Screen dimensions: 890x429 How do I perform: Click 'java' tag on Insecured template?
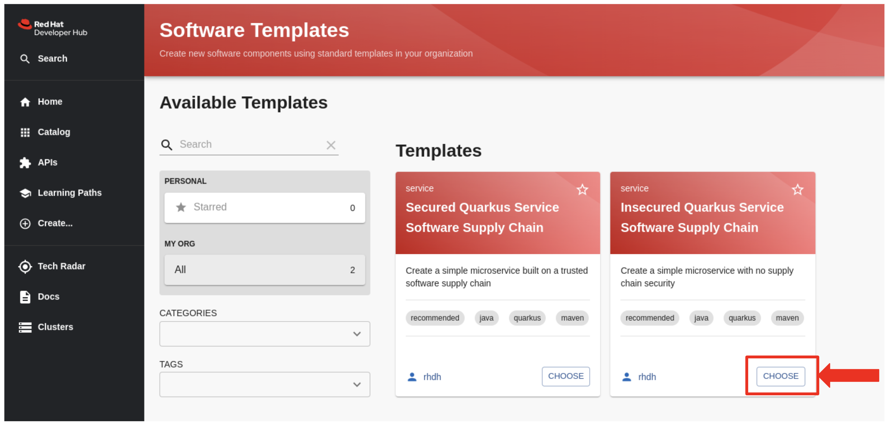(701, 318)
